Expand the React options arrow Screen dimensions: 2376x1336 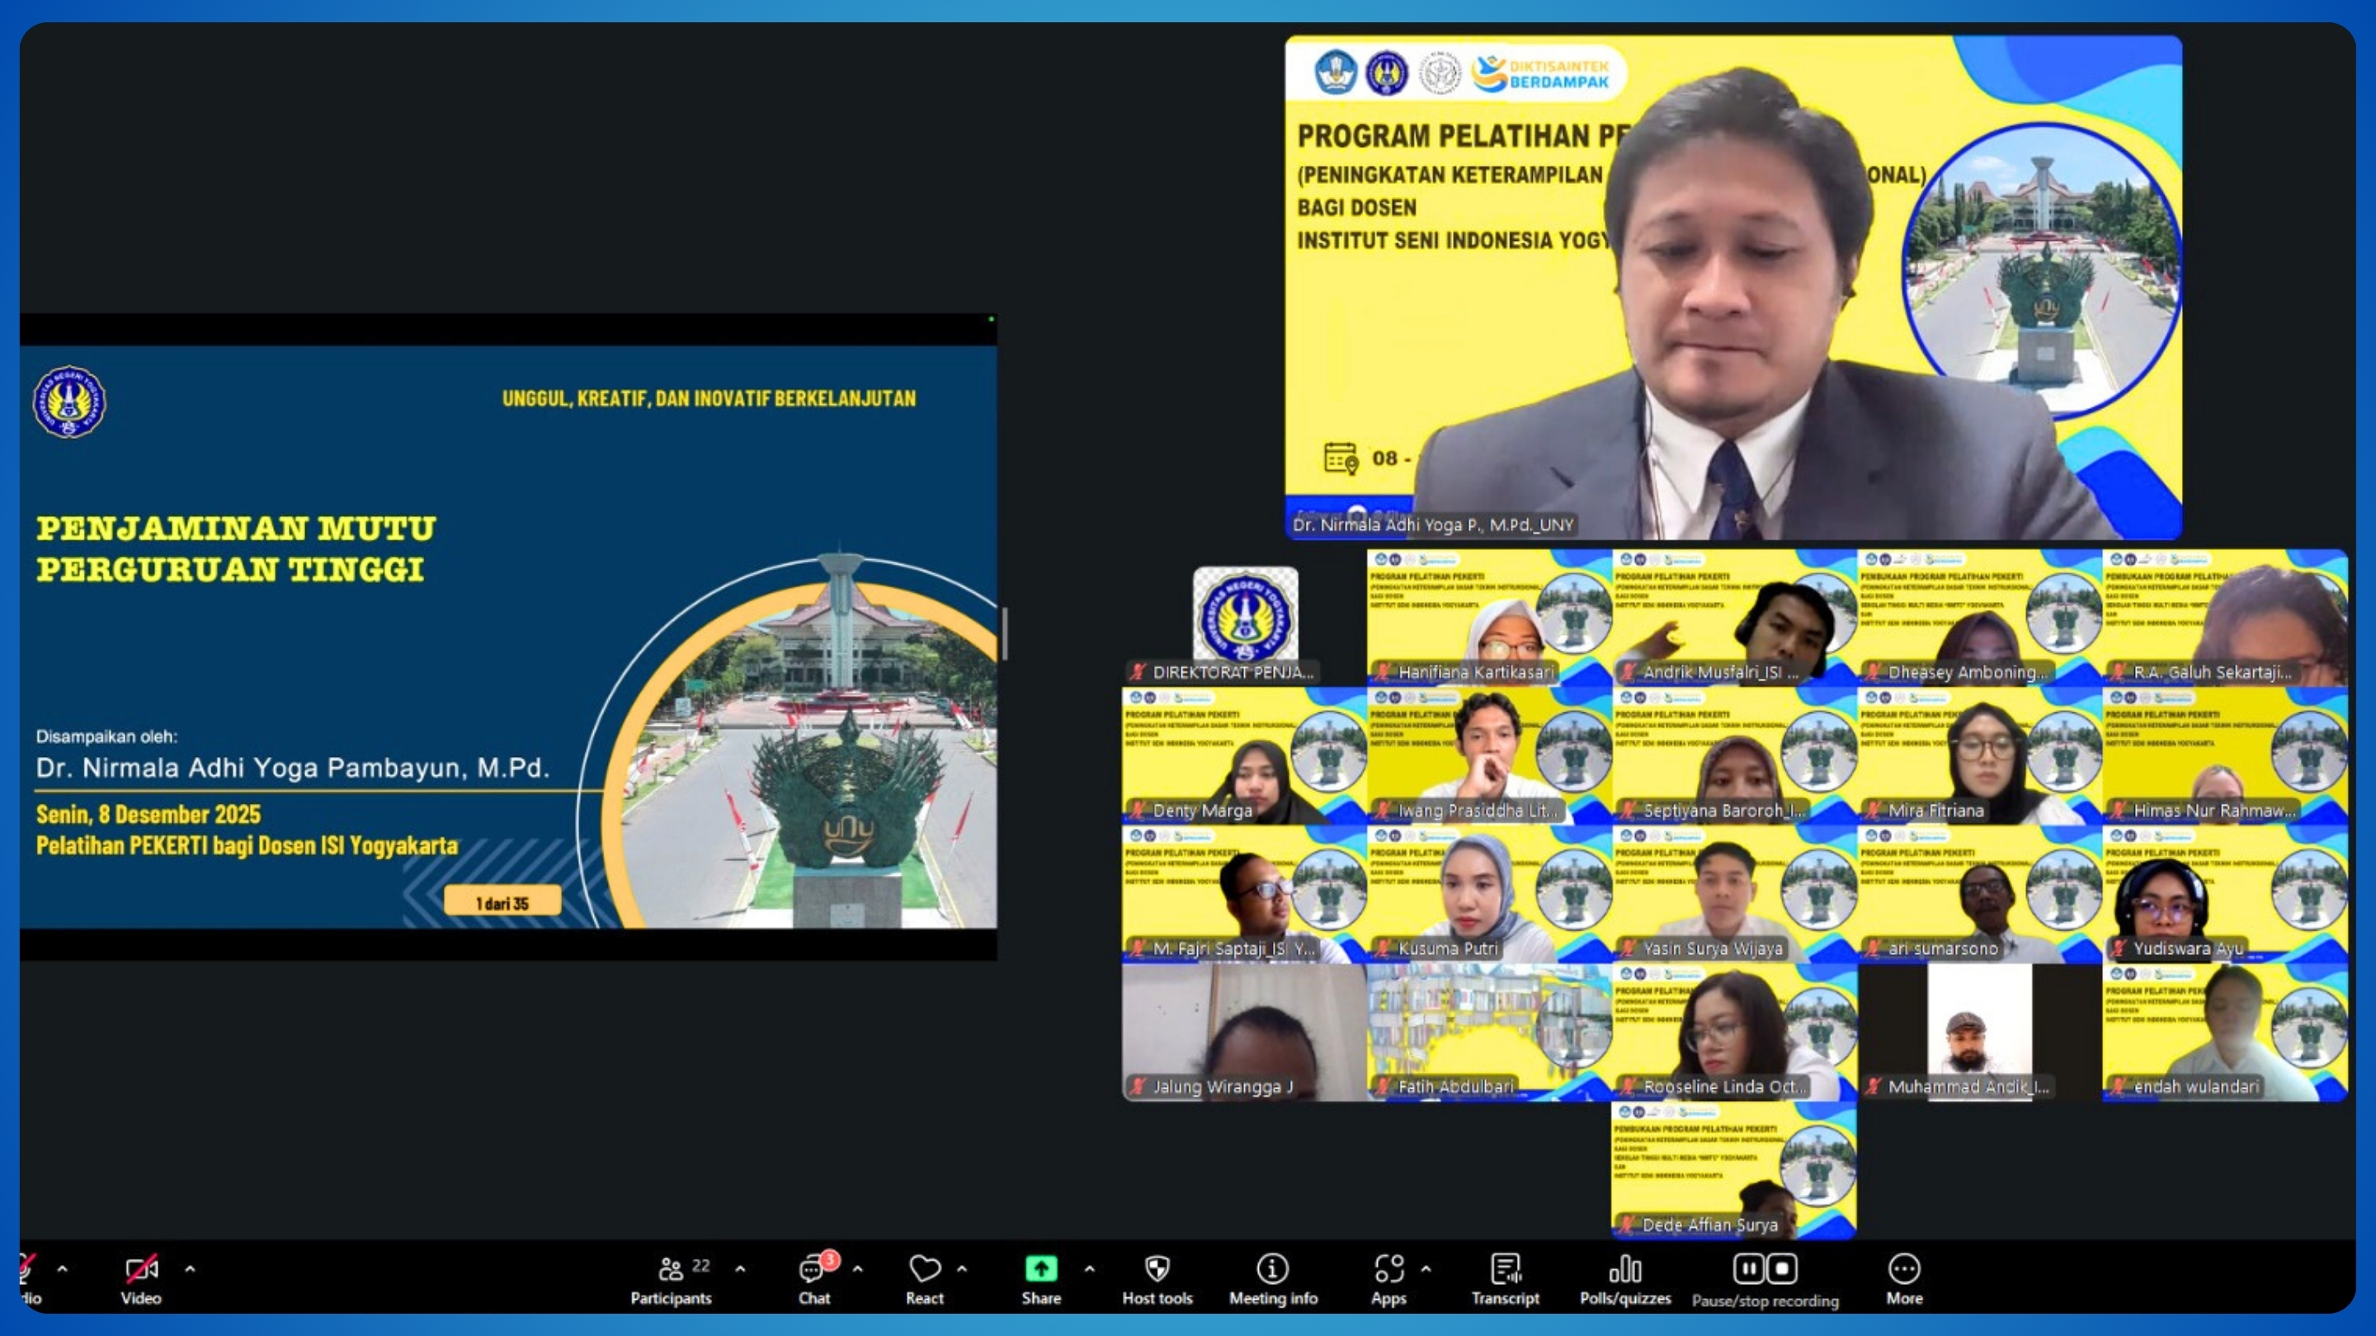coord(962,1268)
